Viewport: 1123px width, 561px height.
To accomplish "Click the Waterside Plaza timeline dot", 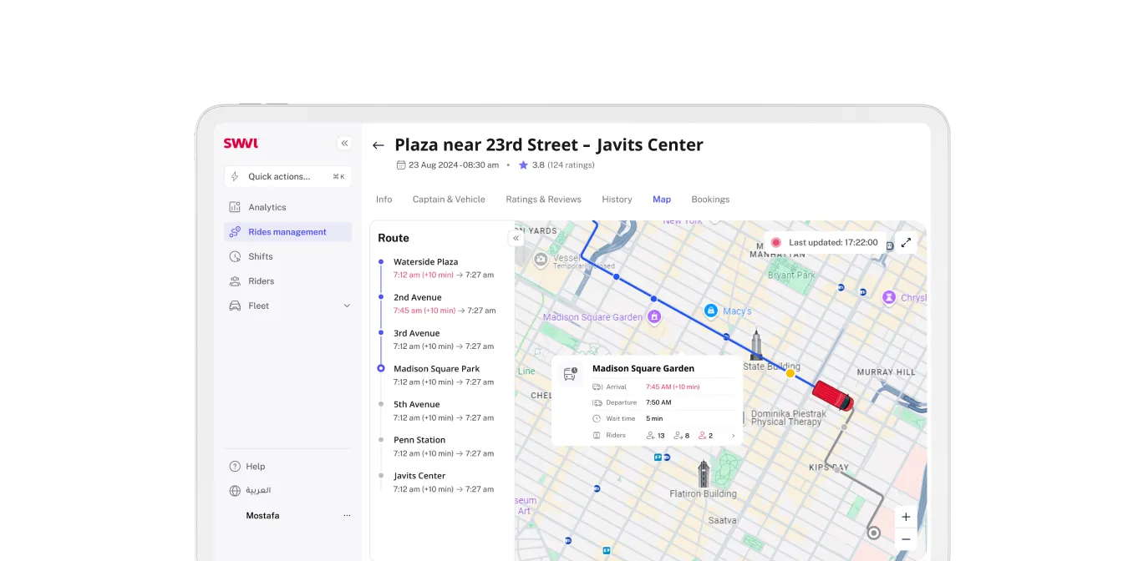I will (x=381, y=262).
